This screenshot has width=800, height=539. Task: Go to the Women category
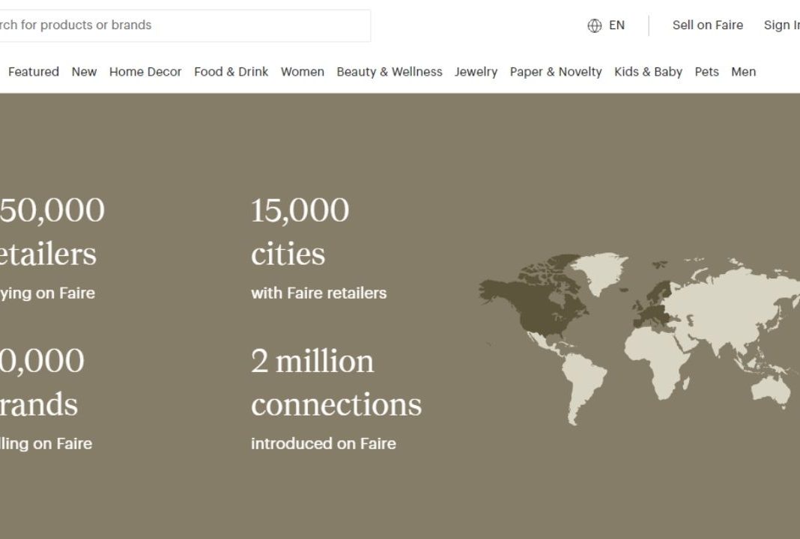tap(303, 72)
